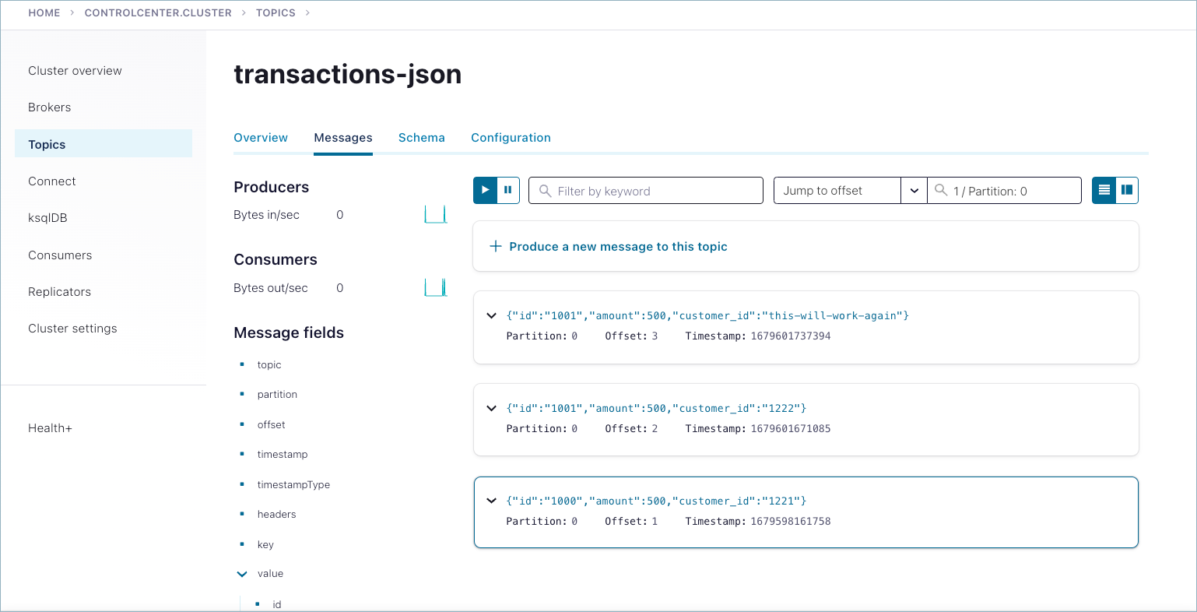Navigate to TOPICS in the breadcrumb trail

tap(276, 12)
